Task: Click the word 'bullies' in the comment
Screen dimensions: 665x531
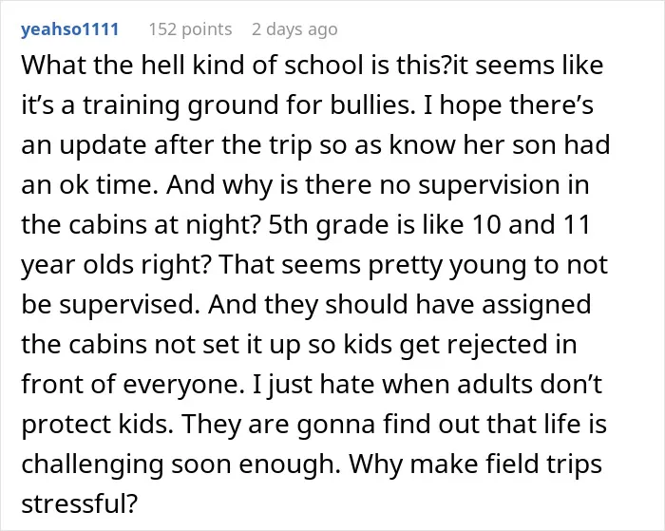Action: (372, 104)
